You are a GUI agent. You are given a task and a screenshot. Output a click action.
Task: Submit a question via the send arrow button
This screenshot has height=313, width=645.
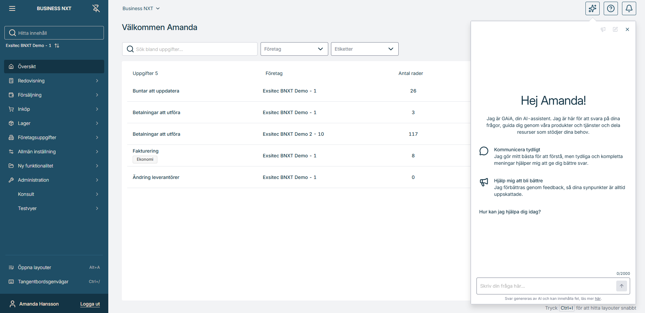(621, 286)
